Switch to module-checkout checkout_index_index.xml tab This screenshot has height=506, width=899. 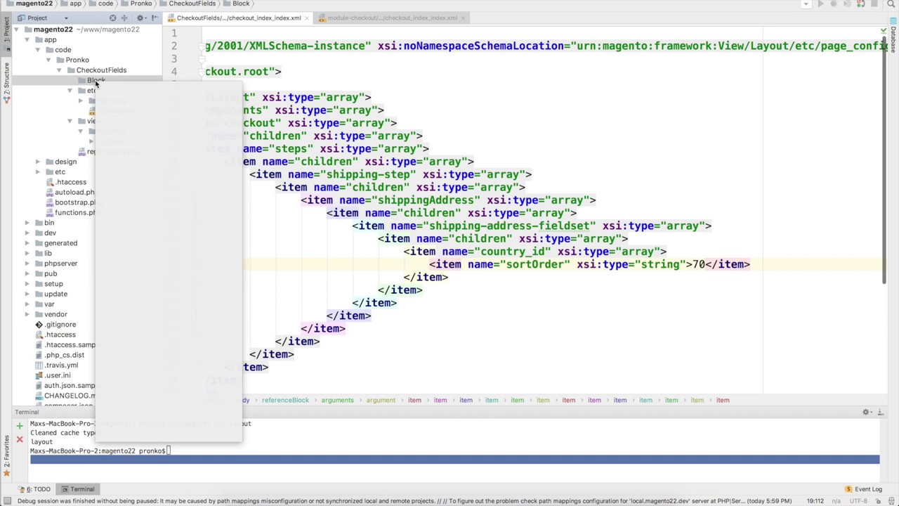click(392, 18)
